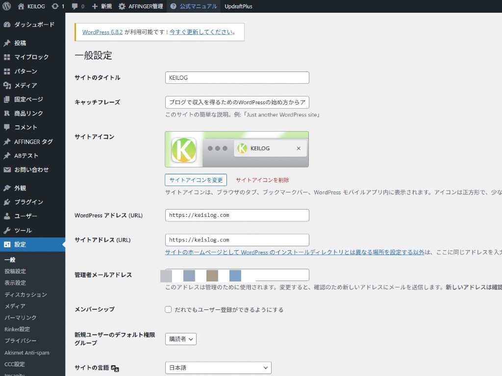This screenshot has width=502, height=376.
Task: Click the WordPress logo icon
Action: [6, 6]
